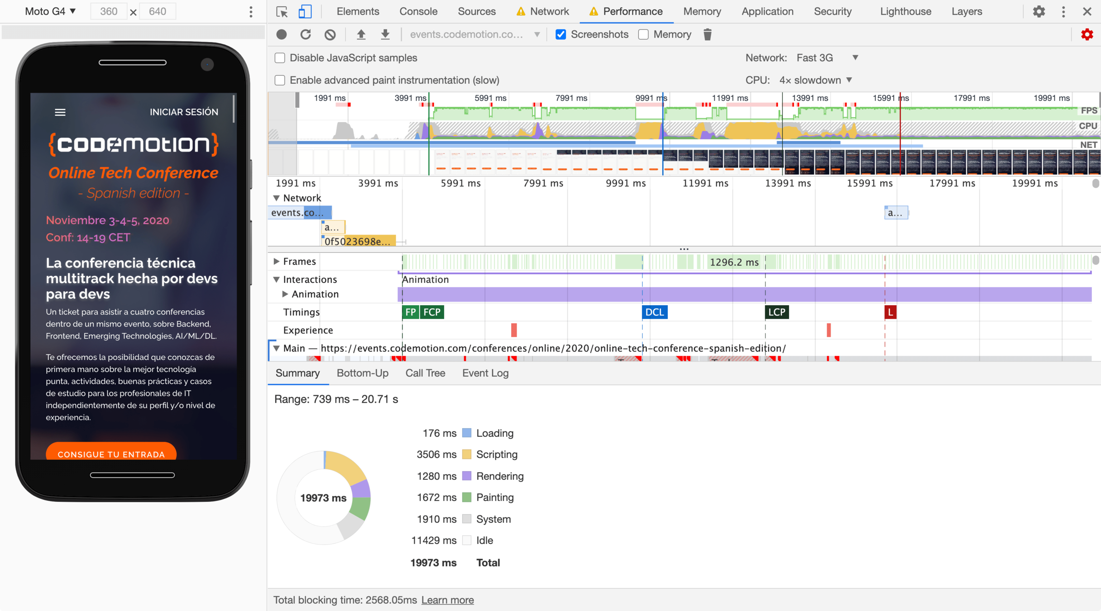Check Disable JavaScript samples
This screenshot has width=1101, height=611.
[280, 58]
